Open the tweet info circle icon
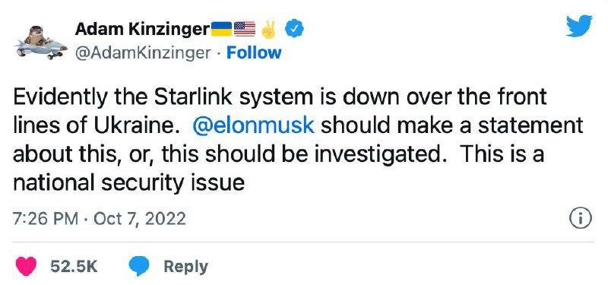This screenshot has height=285, width=608. click(581, 218)
